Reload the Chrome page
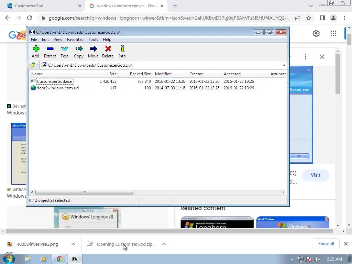352x264 pixels. tap(30, 18)
